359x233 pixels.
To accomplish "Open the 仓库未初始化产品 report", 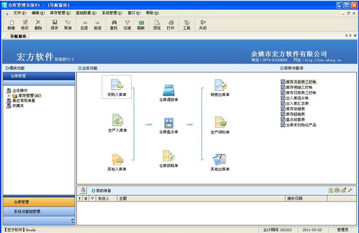I will tap(299, 125).
